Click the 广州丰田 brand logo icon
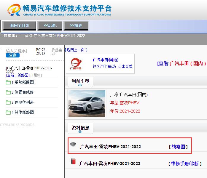The height and width of the screenshot is (178, 207). point(76,64)
